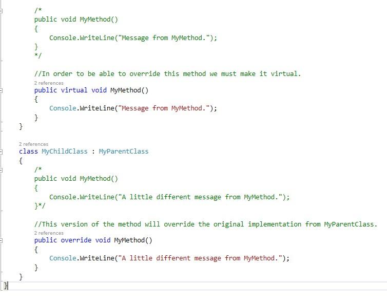Collapse the MyChildClass class outline marker
This screenshot has height=302, width=387.
pos(1,152)
